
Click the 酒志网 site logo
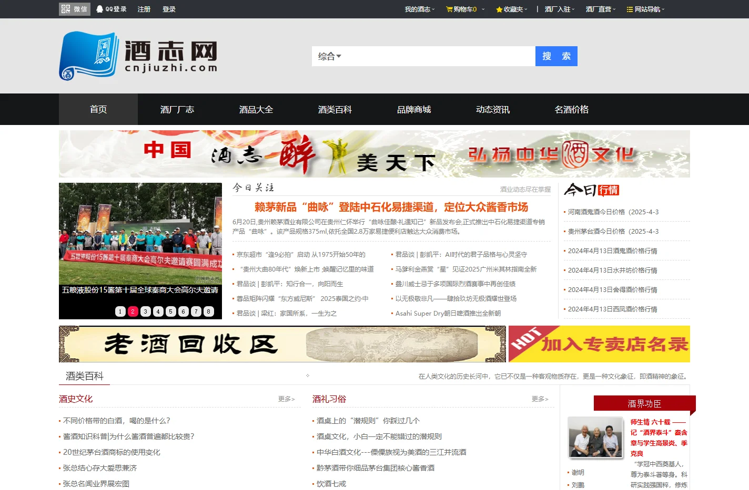(138, 55)
